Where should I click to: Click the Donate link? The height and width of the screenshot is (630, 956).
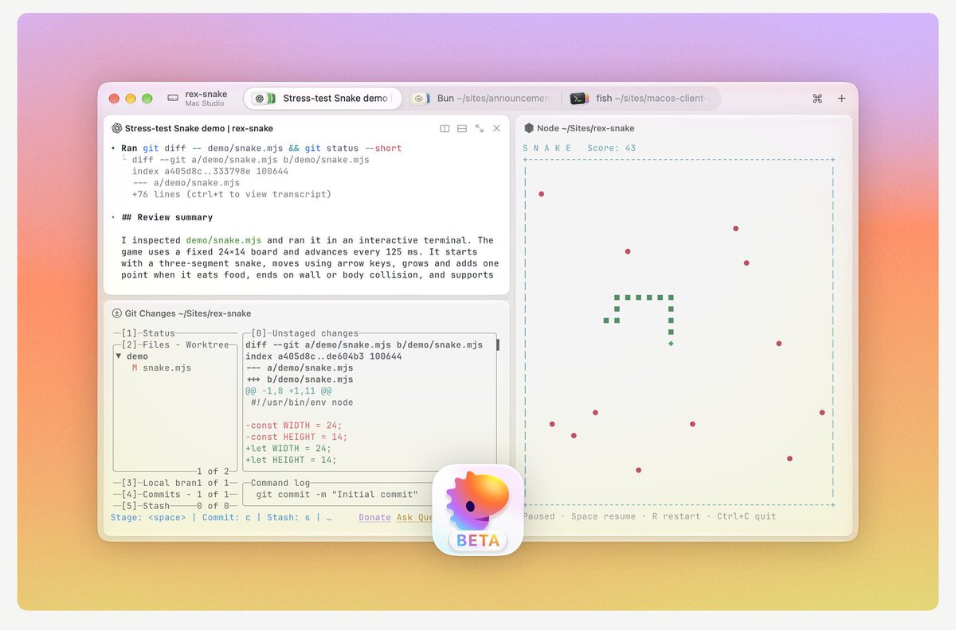(374, 517)
